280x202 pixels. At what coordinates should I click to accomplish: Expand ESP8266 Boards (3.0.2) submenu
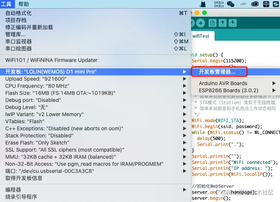click(236, 90)
